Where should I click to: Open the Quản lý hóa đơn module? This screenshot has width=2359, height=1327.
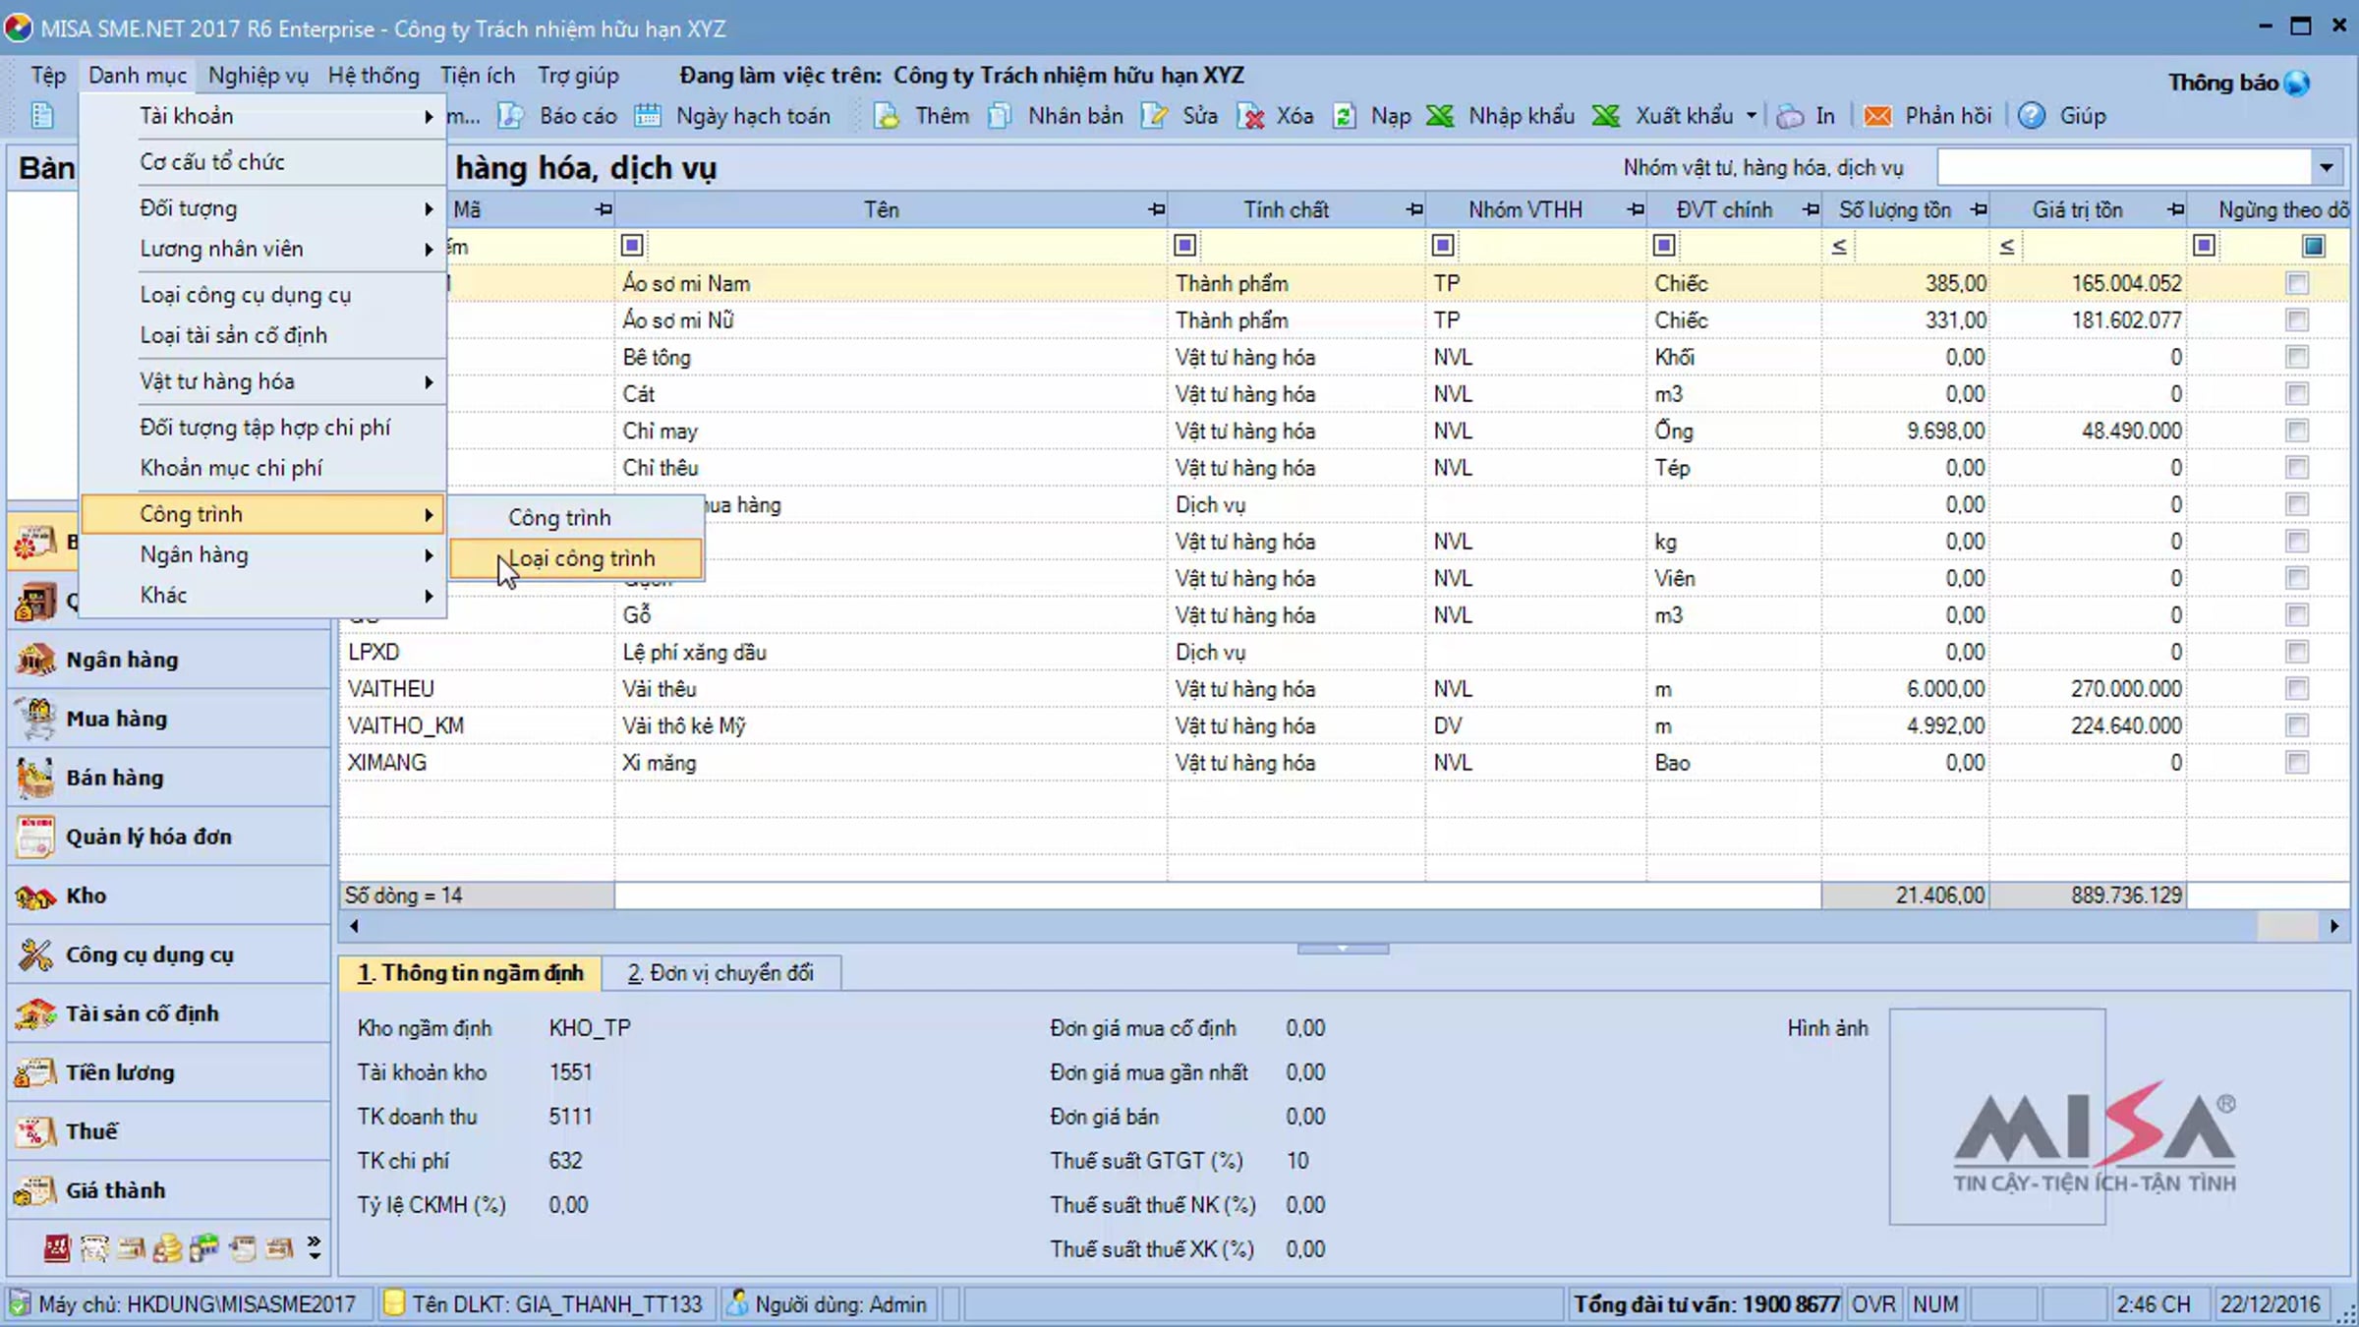(x=169, y=837)
